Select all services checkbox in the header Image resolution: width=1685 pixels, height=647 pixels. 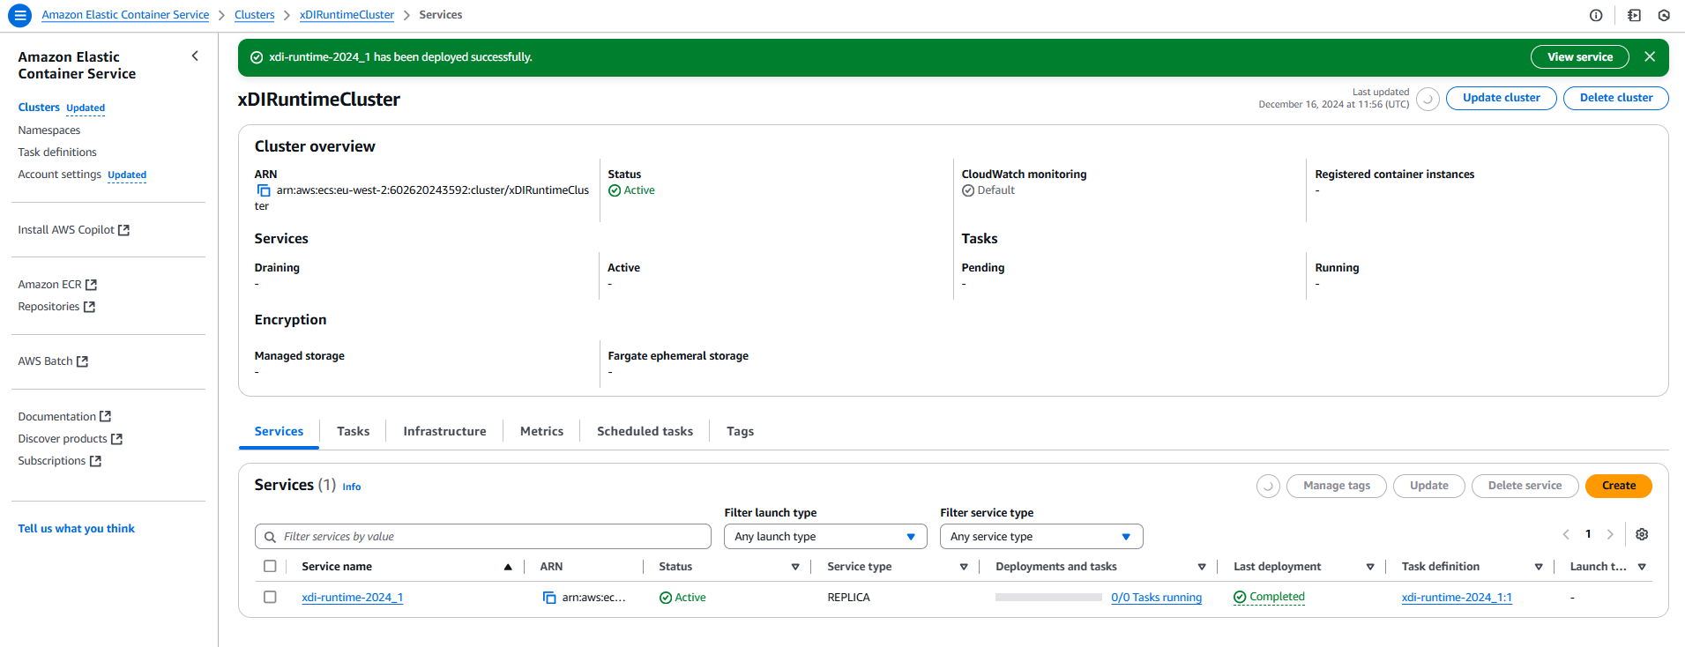coord(270,567)
